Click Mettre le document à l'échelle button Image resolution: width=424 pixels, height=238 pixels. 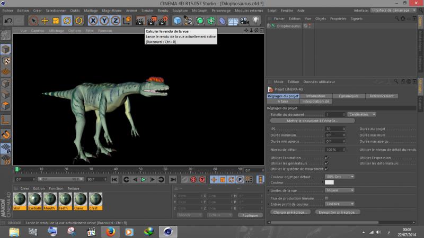312,121
